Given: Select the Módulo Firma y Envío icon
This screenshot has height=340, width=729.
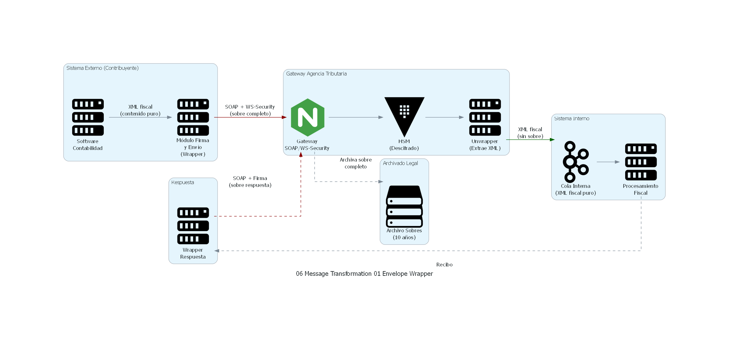Looking at the screenshot, I should [x=193, y=117].
